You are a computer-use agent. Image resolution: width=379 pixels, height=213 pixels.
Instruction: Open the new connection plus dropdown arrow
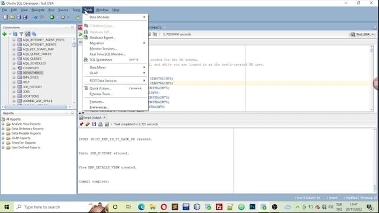pos(10,34)
